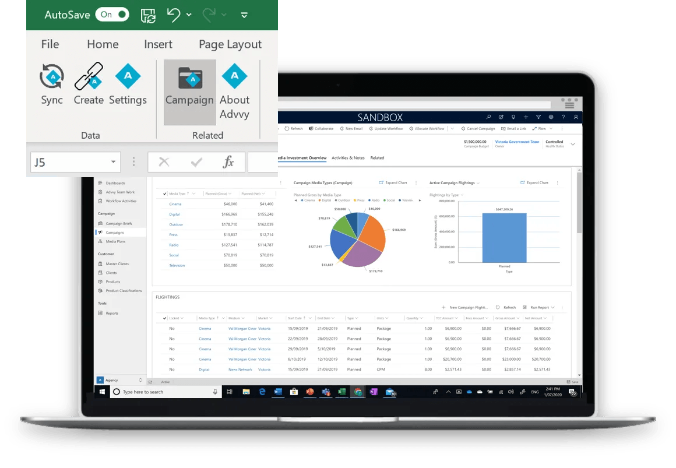676x468 pixels.
Task: Open the Flow dropdown arrow
Action: pos(551,129)
